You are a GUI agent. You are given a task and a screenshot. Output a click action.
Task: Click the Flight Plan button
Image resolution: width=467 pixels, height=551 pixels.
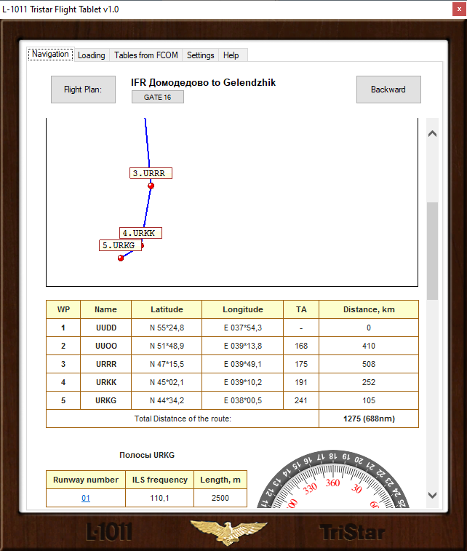coord(83,90)
